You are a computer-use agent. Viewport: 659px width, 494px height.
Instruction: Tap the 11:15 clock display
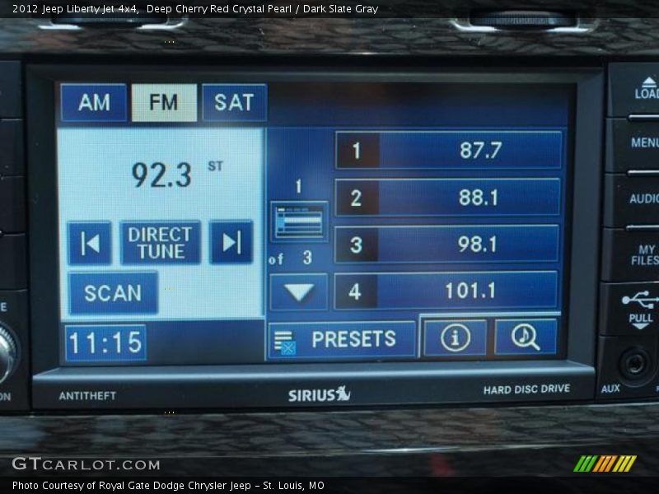click(x=105, y=343)
